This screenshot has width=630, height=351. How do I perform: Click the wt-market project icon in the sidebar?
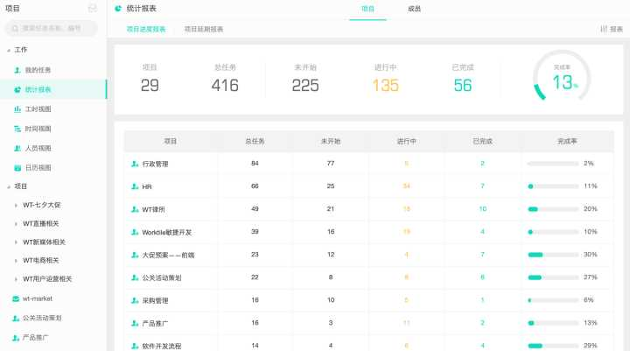pos(16,298)
